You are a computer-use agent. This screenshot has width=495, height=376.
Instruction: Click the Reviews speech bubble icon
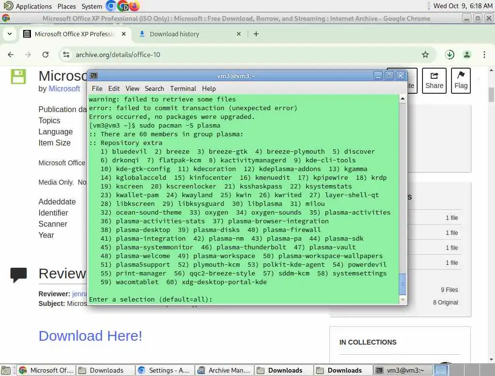click(19, 275)
